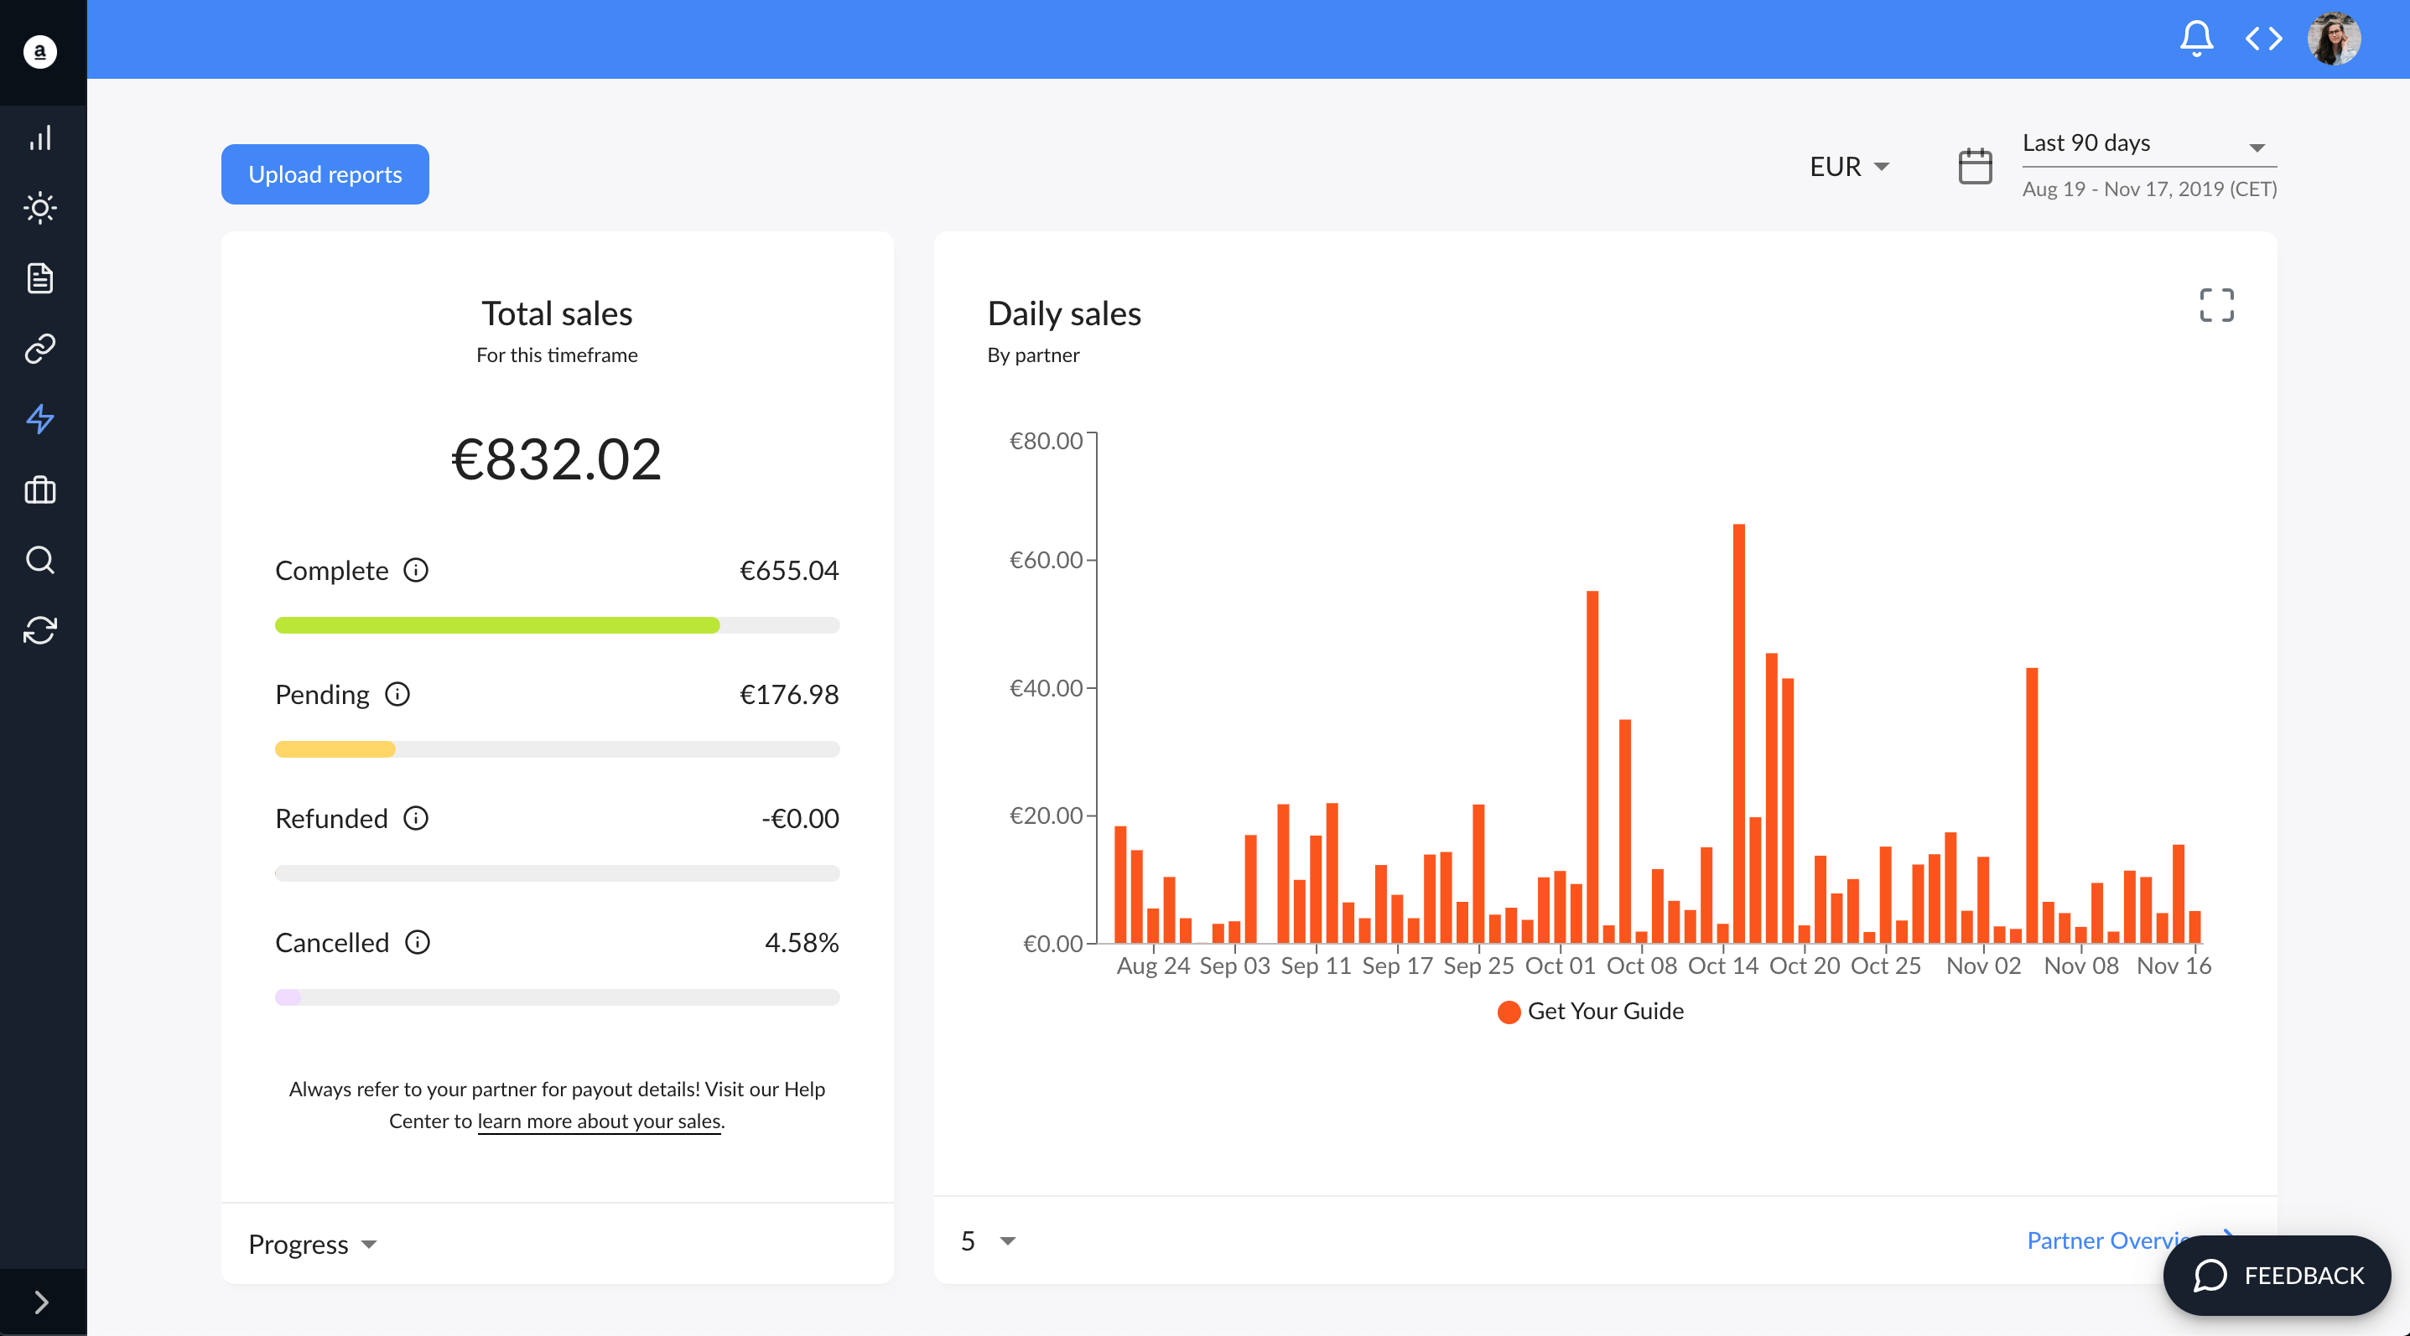2410x1336 pixels.
Task: Open the suitcase sidebar icon
Action: (x=39, y=489)
